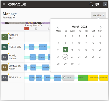Choose March 10 in the calendar
Screen dimensions: 109x101
click(79, 43)
